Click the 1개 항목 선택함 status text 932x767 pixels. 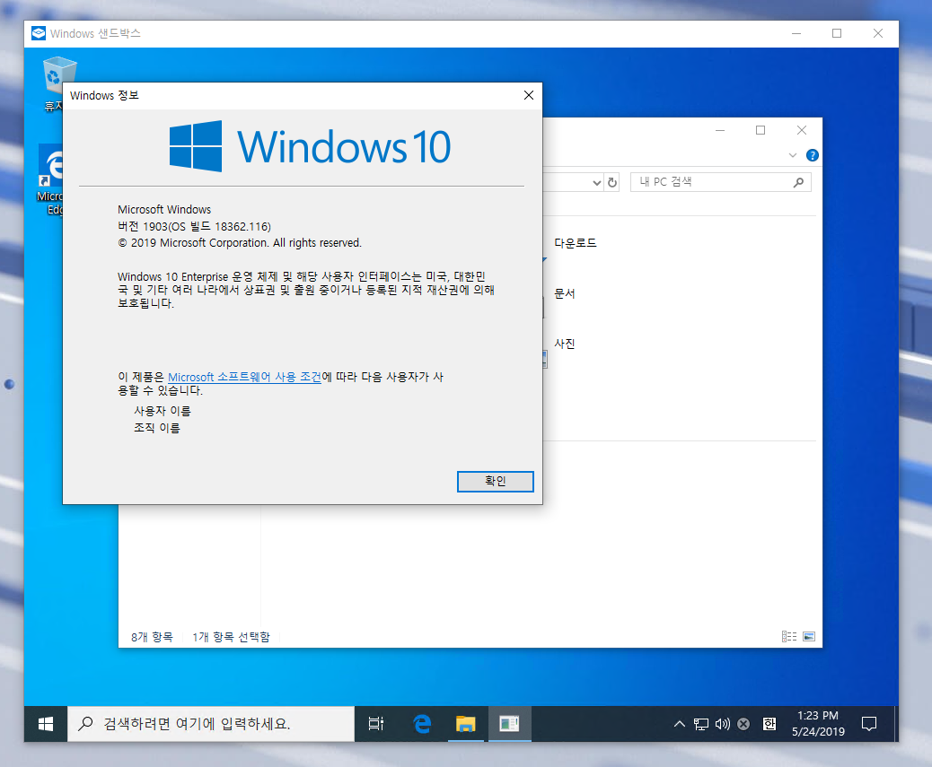(231, 637)
